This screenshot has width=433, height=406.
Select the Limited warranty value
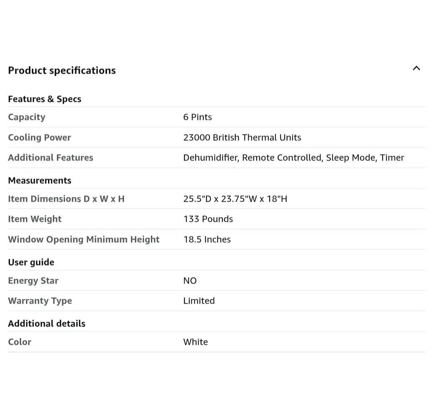tap(199, 301)
